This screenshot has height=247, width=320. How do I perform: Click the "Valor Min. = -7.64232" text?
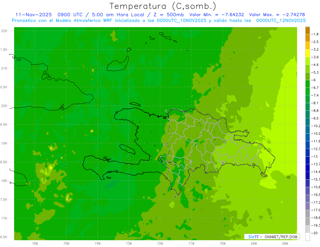pos(217,15)
